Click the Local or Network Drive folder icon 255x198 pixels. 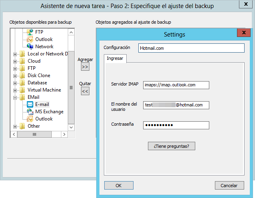pyautogui.click(x=22, y=54)
